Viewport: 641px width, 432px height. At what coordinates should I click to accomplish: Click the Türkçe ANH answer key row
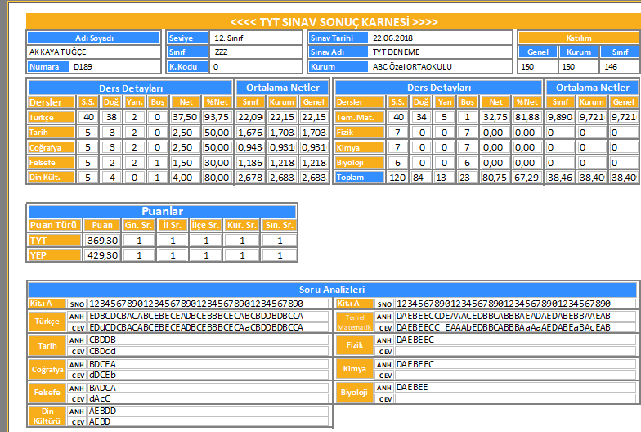click(x=208, y=316)
